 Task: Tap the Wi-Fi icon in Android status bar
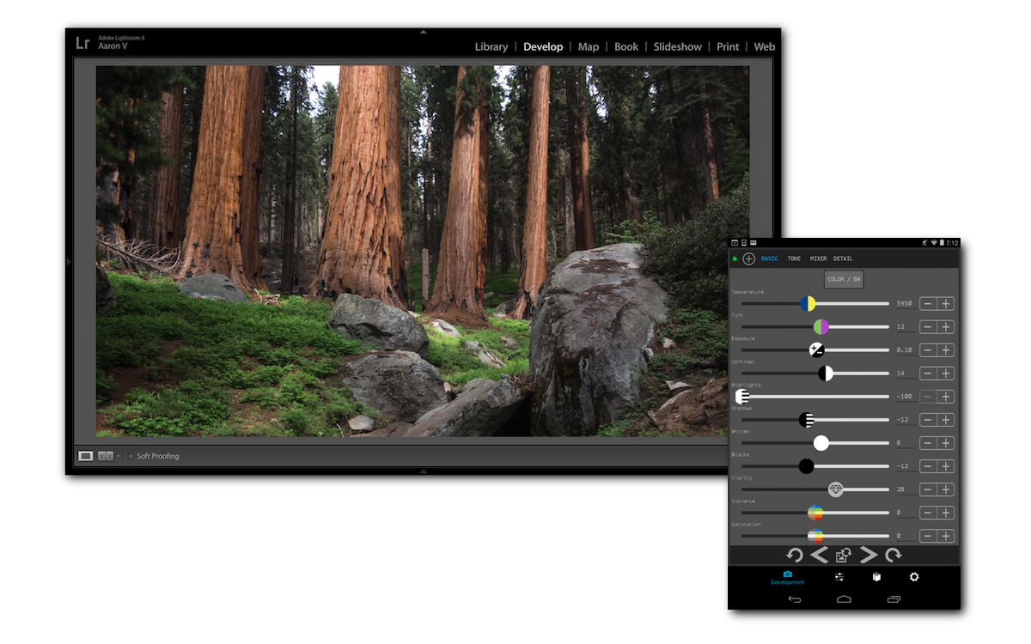[932, 243]
